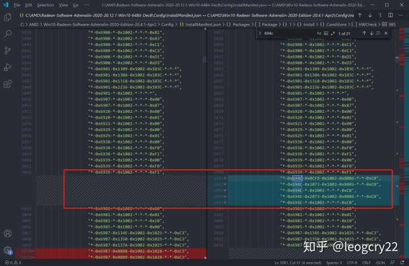This screenshot has width=409, height=266.
Task: Open the File menu
Action: pos(16,5)
